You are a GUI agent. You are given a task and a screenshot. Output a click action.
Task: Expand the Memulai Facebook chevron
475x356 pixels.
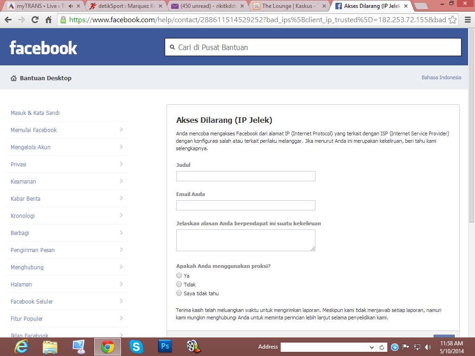point(121,130)
